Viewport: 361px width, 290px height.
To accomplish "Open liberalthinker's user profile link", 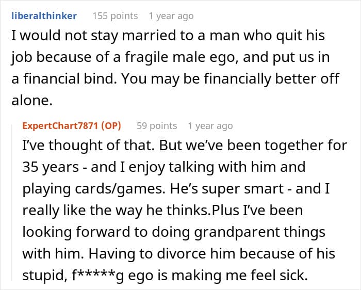I will (44, 15).
